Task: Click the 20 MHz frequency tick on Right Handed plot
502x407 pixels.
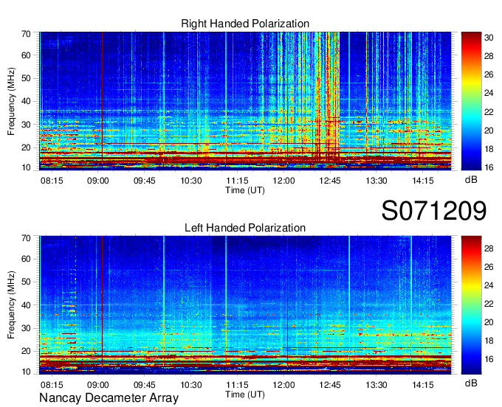Action: [x=26, y=147]
